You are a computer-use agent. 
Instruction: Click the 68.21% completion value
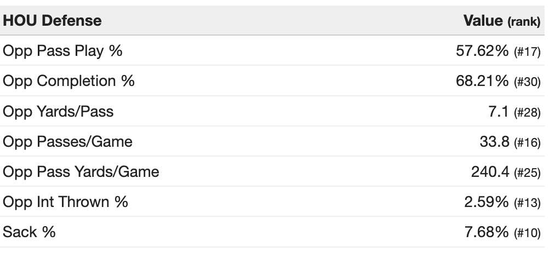[482, 82]
